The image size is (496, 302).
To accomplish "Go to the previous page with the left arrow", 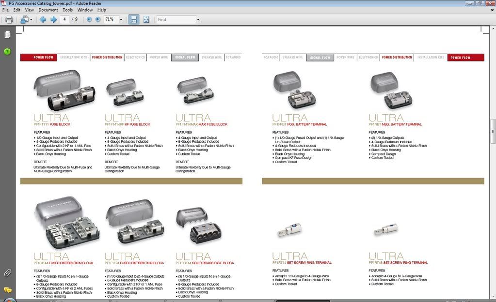I will click(x=43, y=19).
